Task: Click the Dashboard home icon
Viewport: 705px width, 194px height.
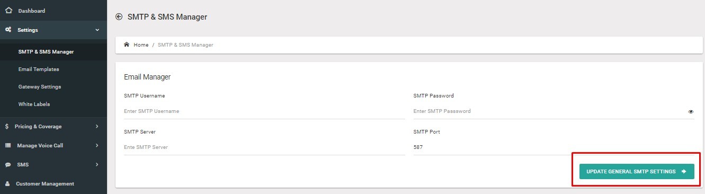Action: [x=8, y=10]
